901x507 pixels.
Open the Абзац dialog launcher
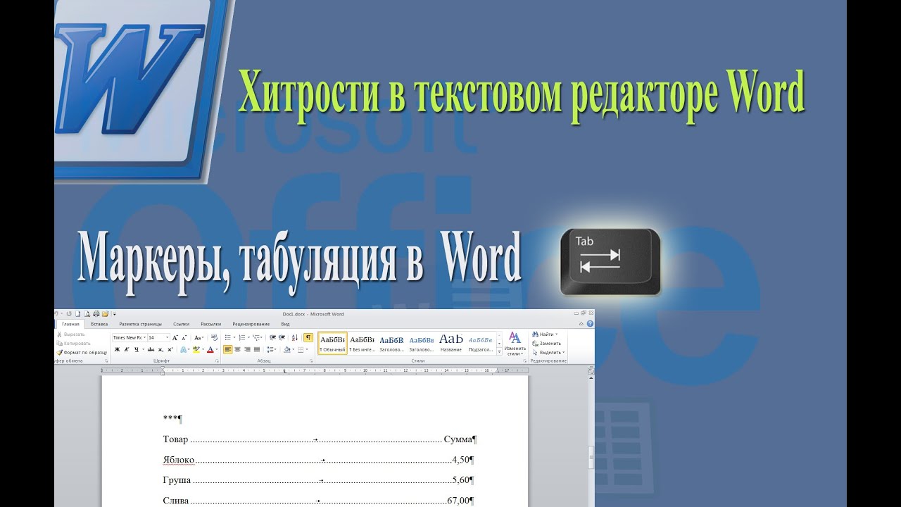click(x=311, y=361)
